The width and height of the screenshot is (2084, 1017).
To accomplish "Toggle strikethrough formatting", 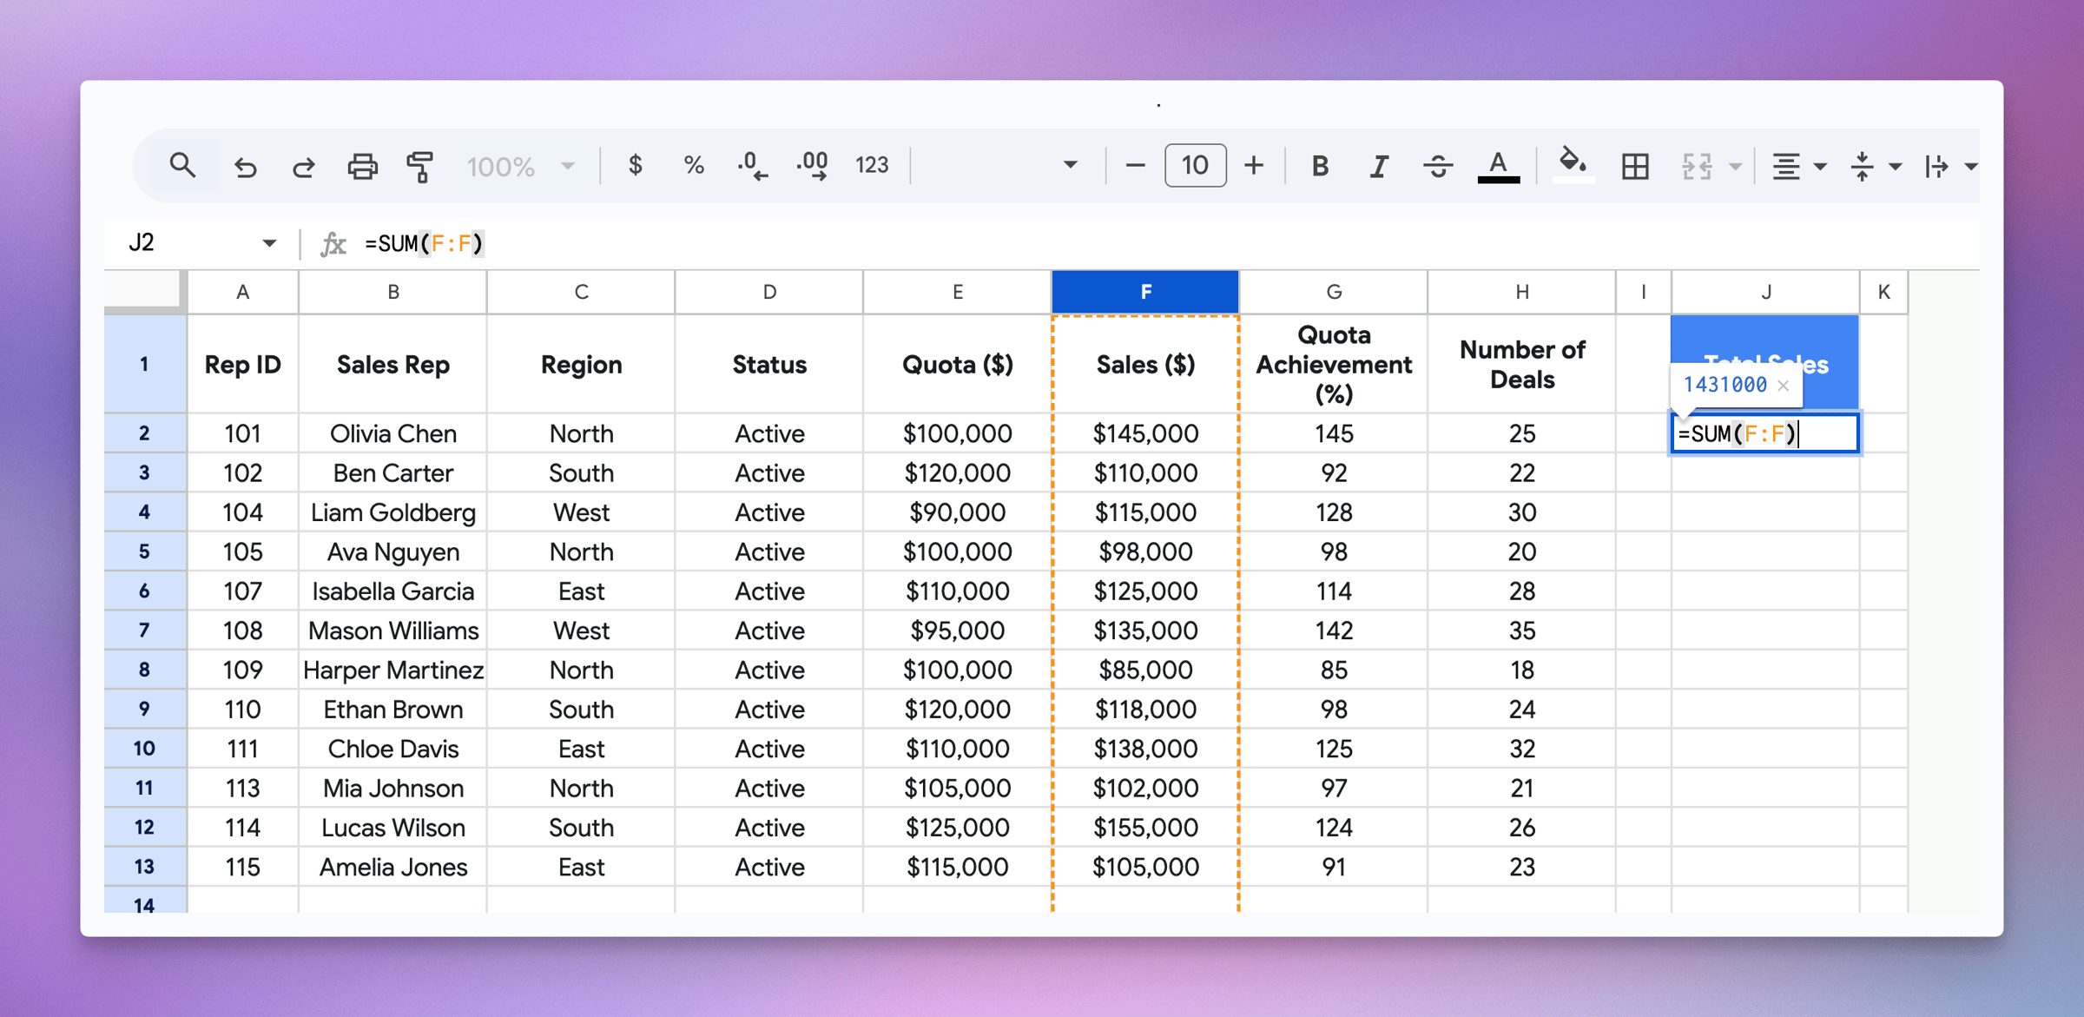I will (1438, 166).
